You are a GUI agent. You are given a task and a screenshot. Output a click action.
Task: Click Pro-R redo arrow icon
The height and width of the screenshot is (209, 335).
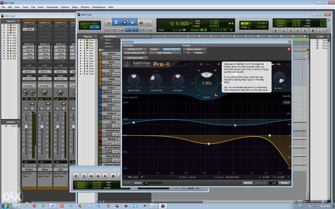pos(191,64)
